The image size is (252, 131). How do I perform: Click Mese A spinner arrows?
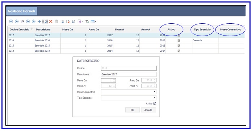[x=114, y=86]
